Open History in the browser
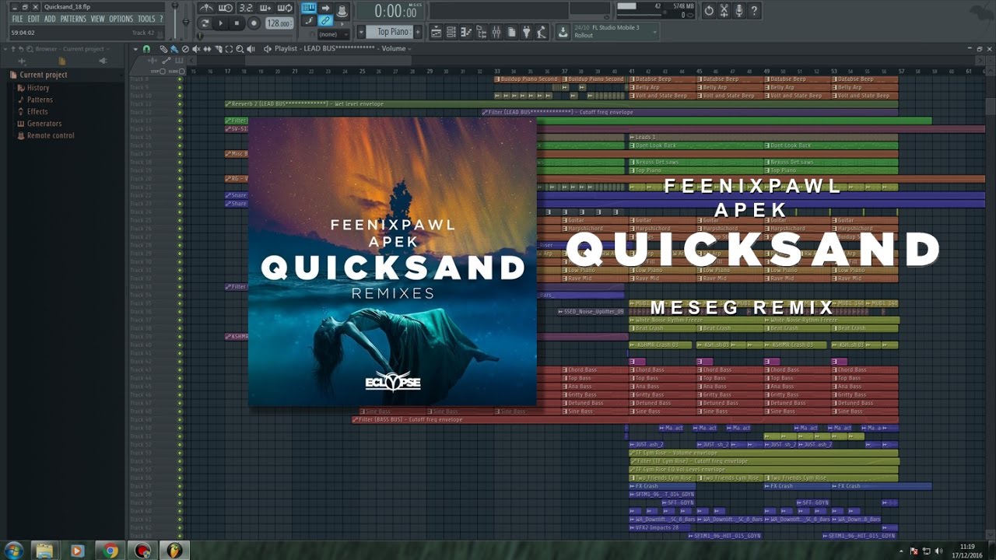 [38, 88]
